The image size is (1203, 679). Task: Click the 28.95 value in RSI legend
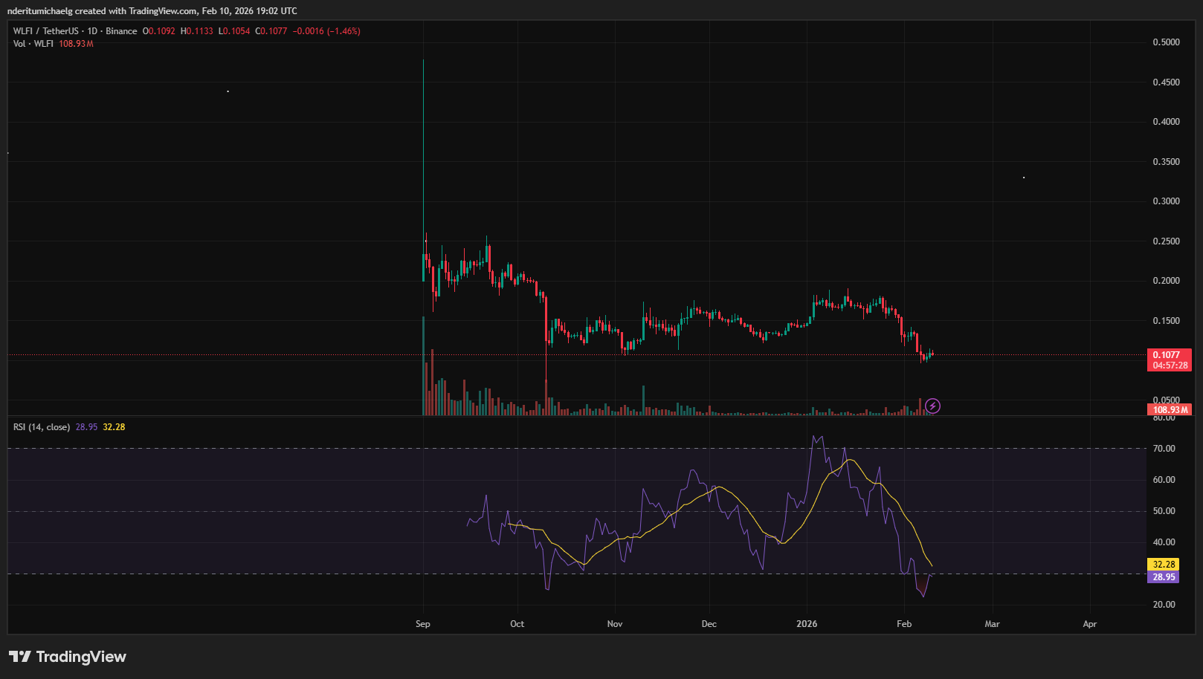pos(86,427)
